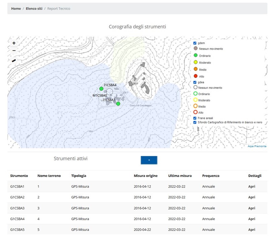Open details (Apri) for G1CSBA3
This screenshot has height=242, width=271.
click(252, 208)
